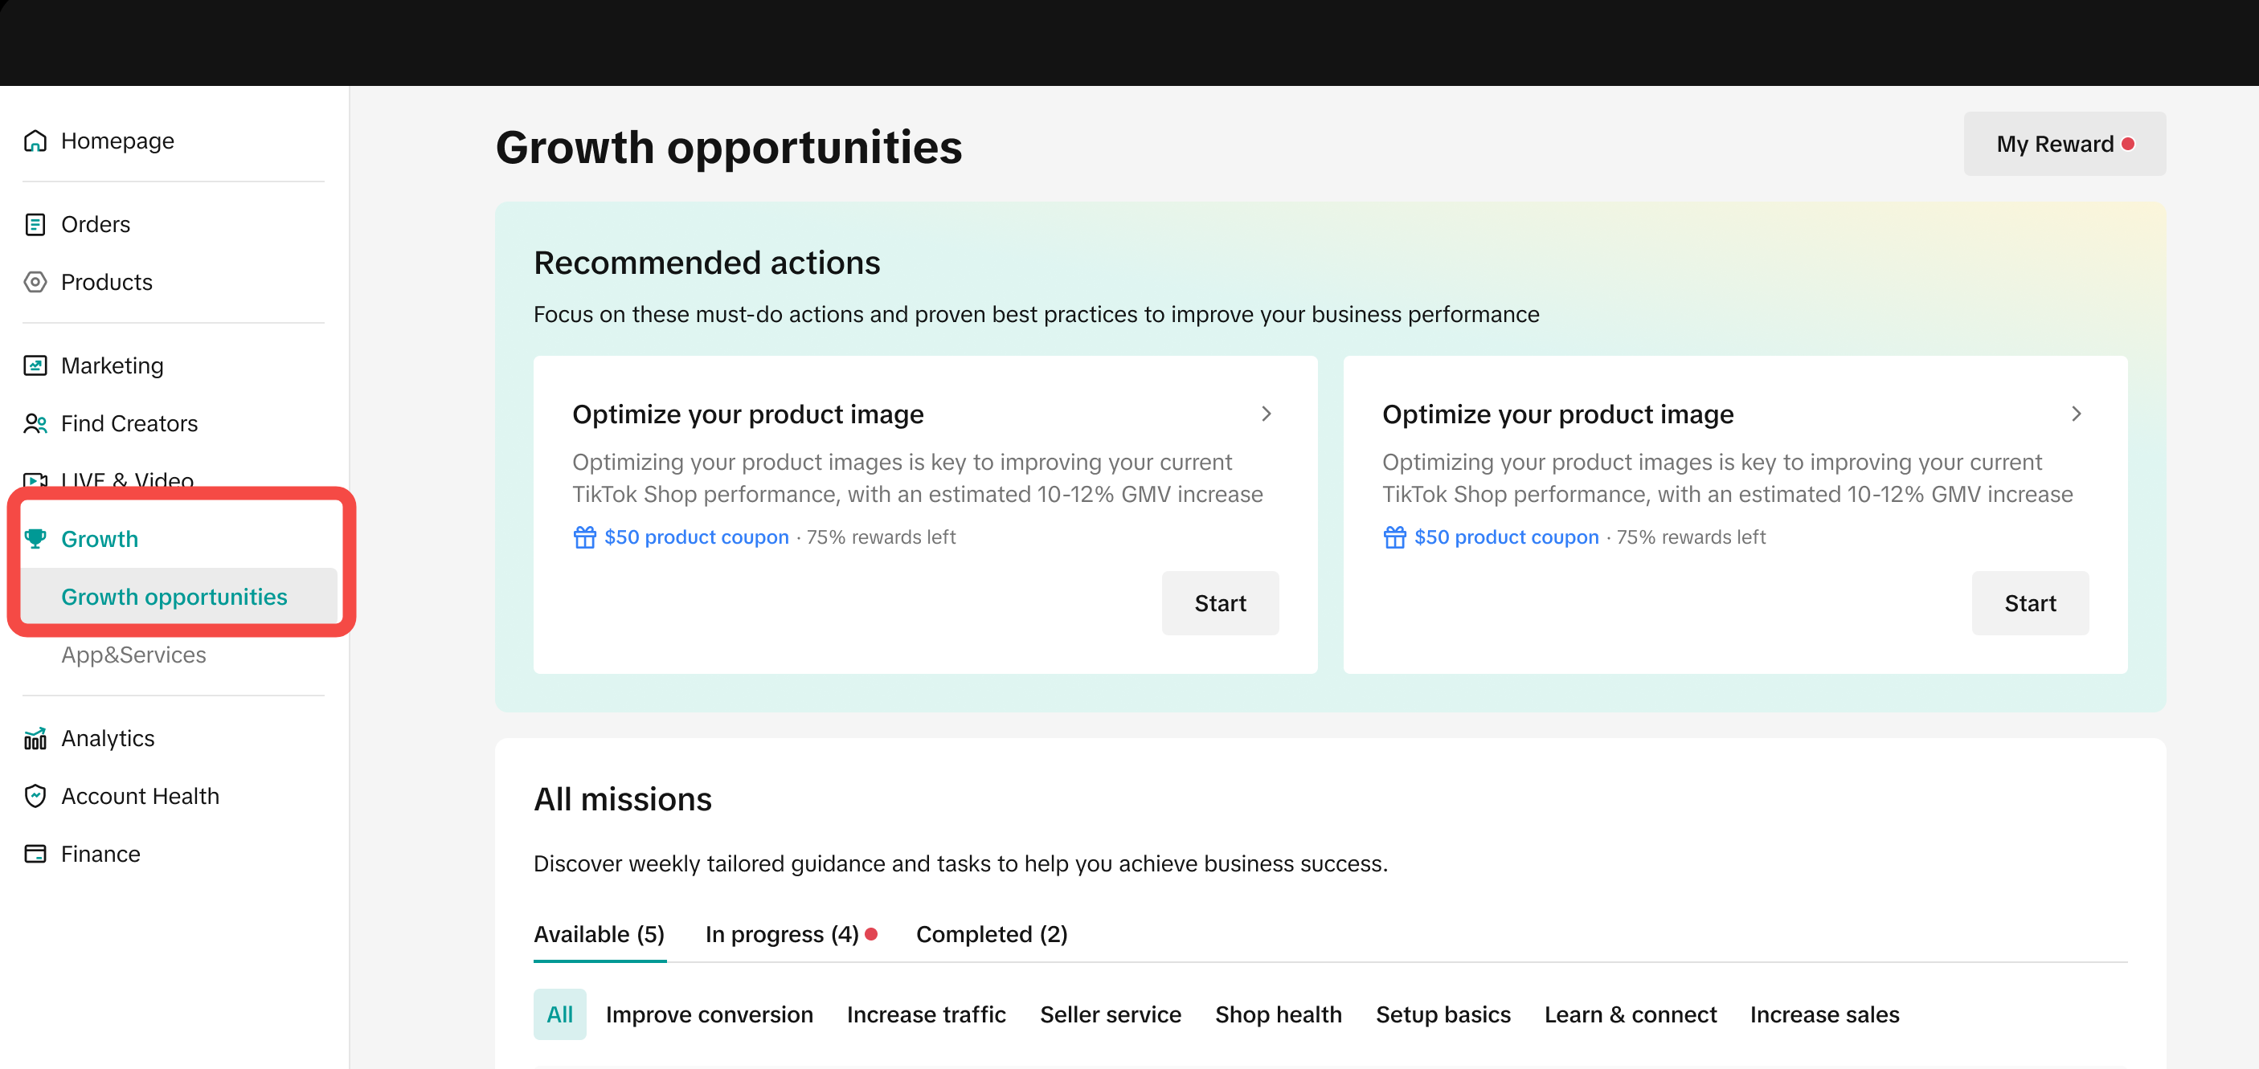The image size is (2259, 1069).
Task: Click the Orders list icon
Action: point(35,225)
